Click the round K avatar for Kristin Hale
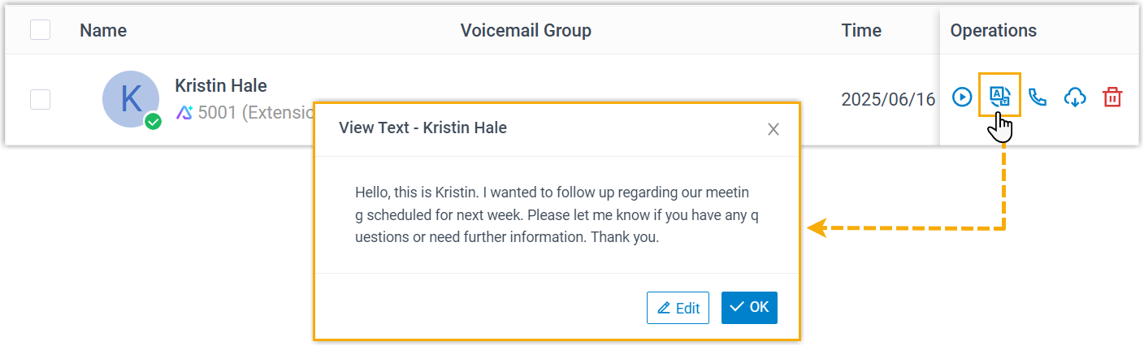 click(x=130, y=98)
